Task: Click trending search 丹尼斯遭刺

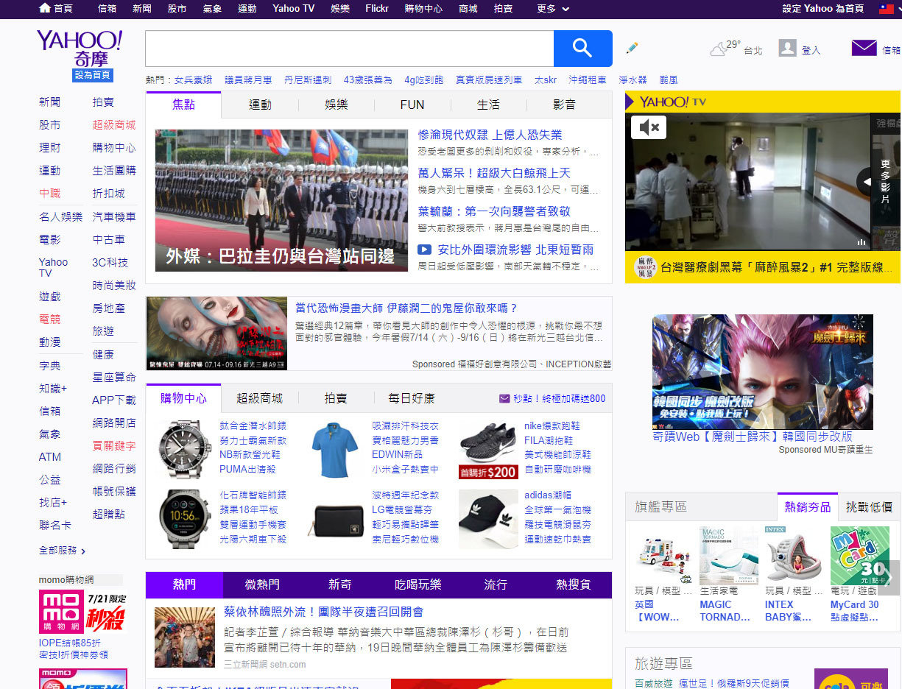Action: point(307,79)
